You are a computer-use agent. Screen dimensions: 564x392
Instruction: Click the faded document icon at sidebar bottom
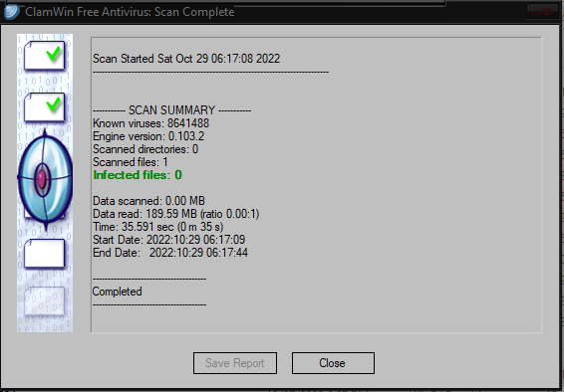pos(45,301)
